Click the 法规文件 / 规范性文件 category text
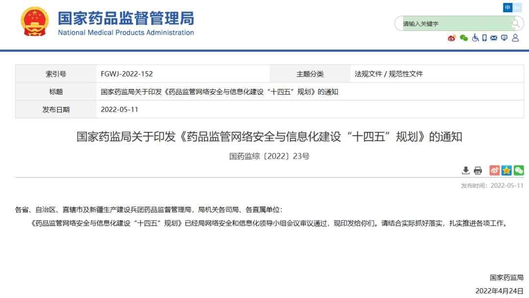529x298 pixels. click(388, 74)
